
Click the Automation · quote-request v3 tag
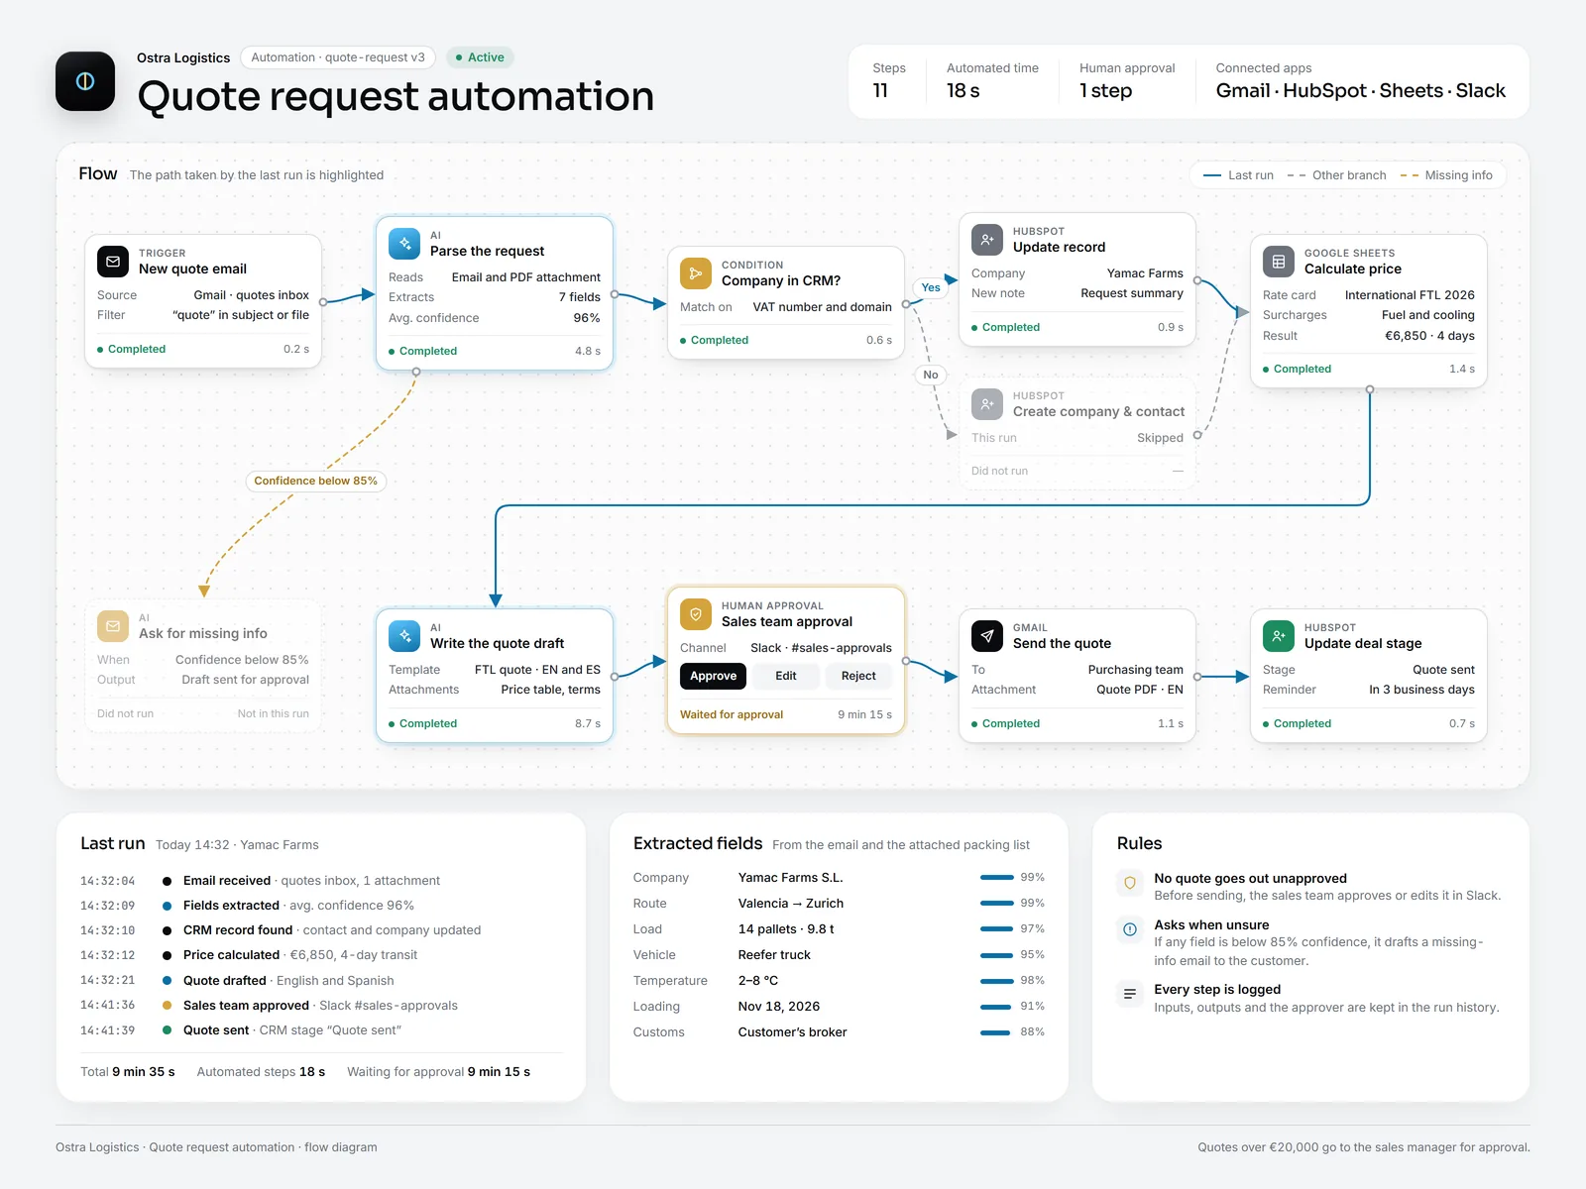point(338,57)
